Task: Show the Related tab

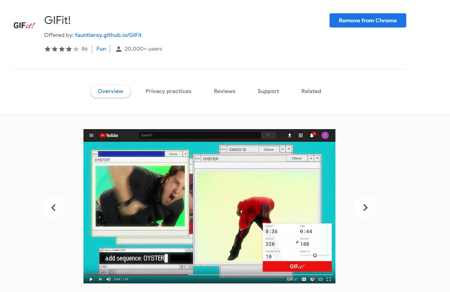Action: tap(311, 91)
